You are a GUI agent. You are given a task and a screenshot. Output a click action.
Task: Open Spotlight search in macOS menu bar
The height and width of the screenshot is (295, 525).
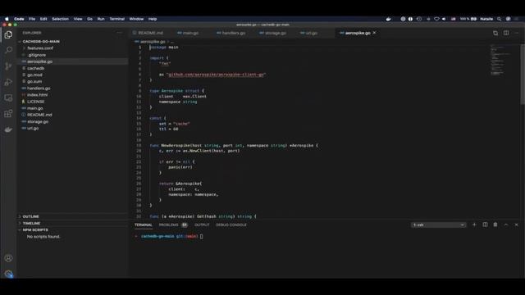500,19
